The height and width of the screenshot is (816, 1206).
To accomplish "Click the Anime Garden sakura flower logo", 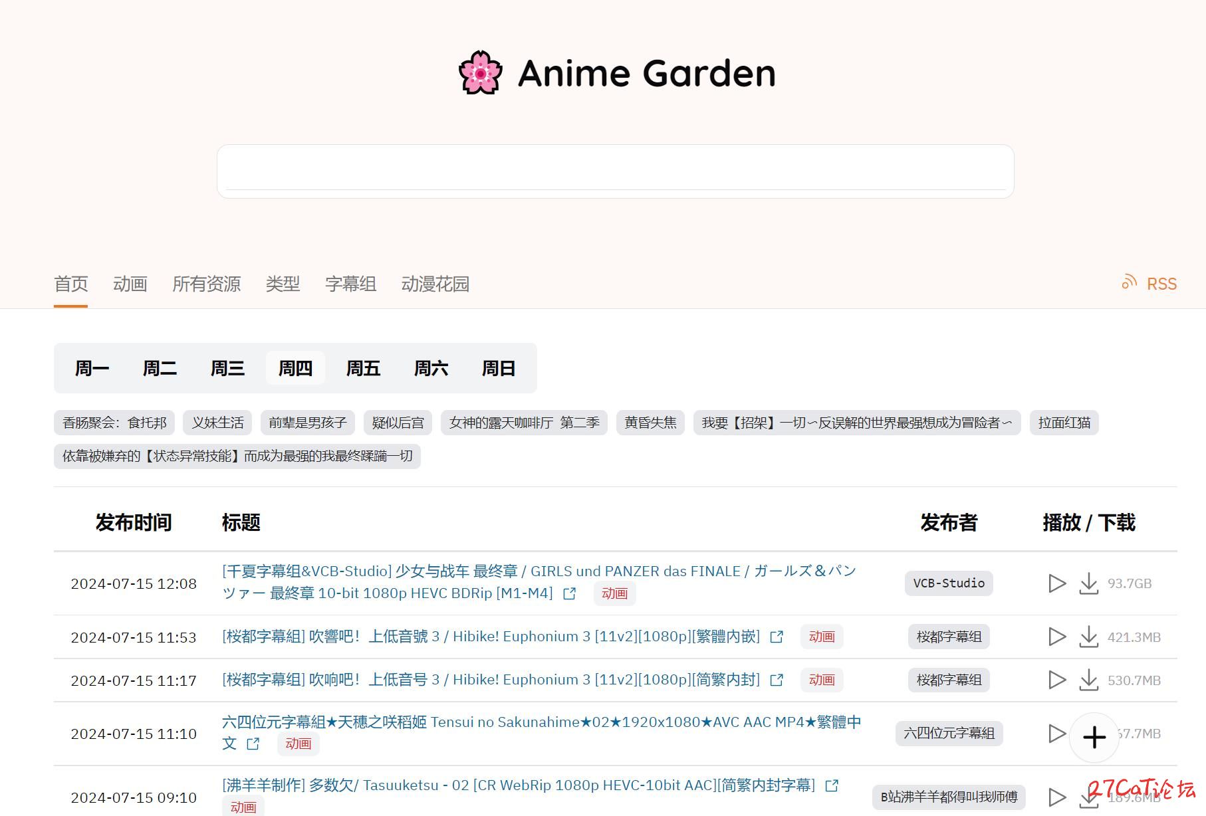I will tap(480, 72).
